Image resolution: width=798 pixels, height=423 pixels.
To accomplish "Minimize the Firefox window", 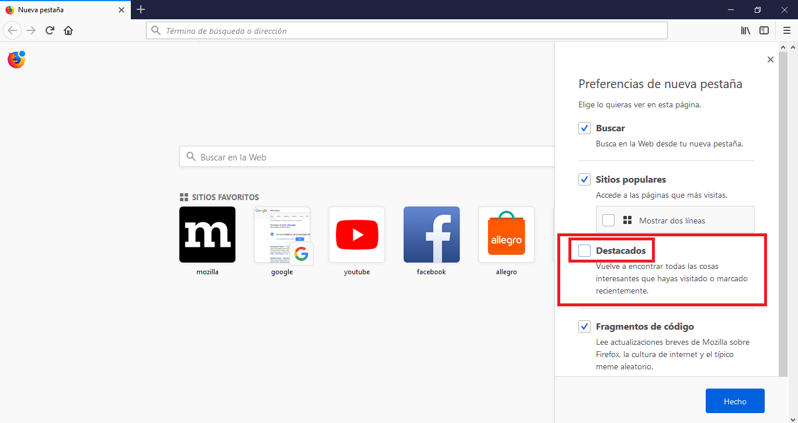I will [731, 9].
